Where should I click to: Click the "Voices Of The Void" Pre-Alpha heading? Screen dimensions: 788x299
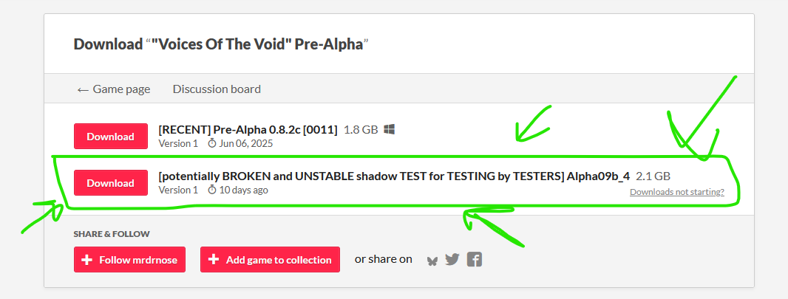pos(221,44)
